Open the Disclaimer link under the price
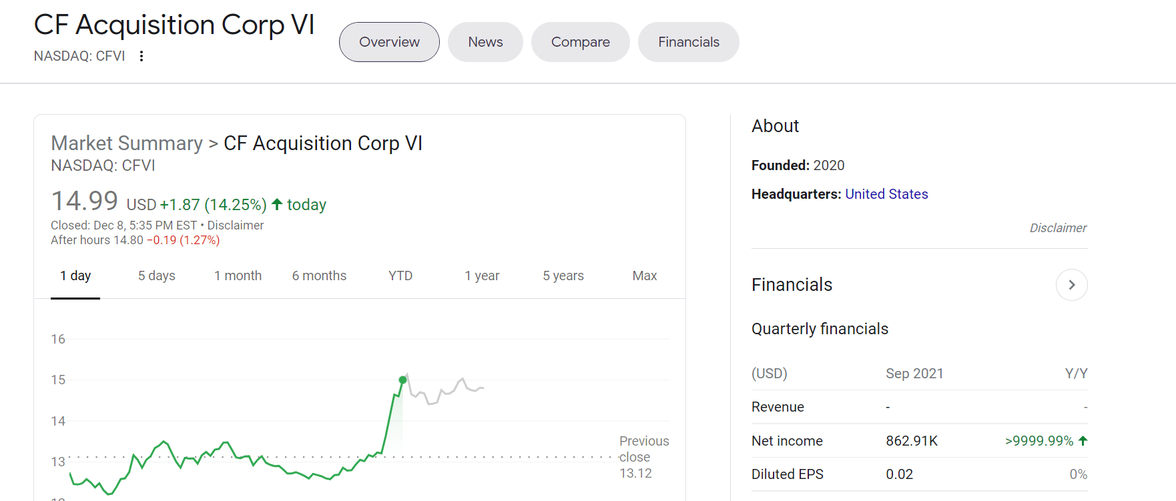 (x=236, y=225)
